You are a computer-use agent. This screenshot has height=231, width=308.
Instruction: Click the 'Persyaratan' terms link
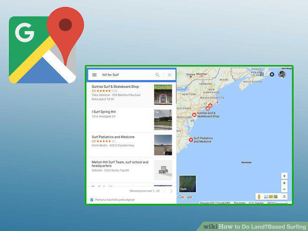pos(239,203)
